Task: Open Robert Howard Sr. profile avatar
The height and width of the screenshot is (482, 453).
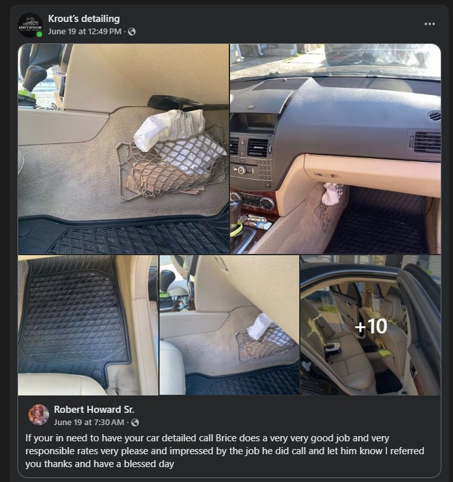Action: click(x=39, y=415)
